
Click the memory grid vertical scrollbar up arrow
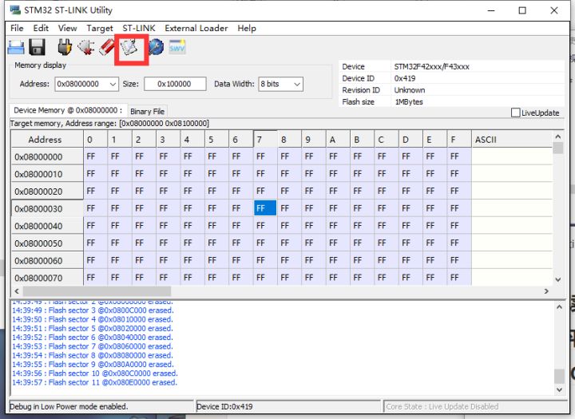point(558,136)
